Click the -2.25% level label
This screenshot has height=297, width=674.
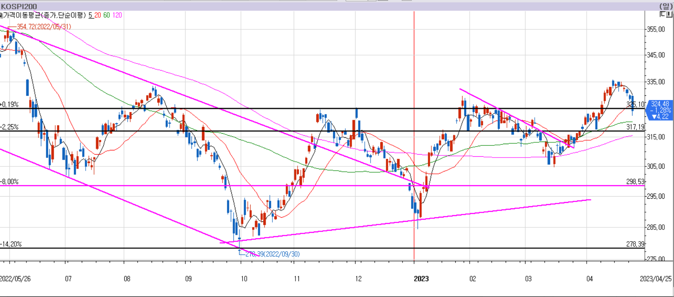pyautogui.click(x=9, y=127)
